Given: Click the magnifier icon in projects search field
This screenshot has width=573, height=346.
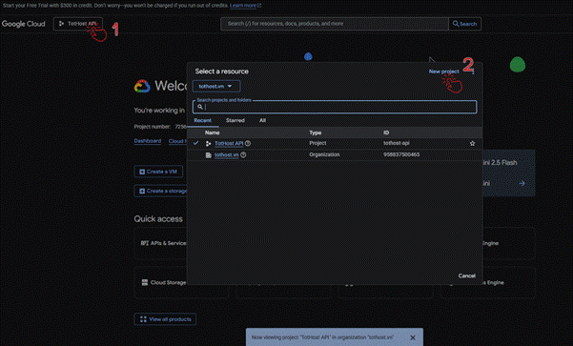Looking at the screenshot, I should coord(200,107).
